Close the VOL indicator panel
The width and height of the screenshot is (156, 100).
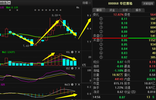pyautogui.click(x=79, y=52)
